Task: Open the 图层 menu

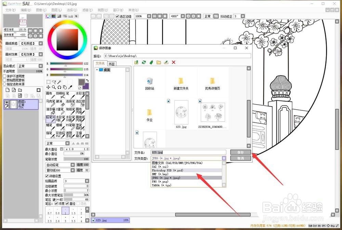Action: point(56,10)
